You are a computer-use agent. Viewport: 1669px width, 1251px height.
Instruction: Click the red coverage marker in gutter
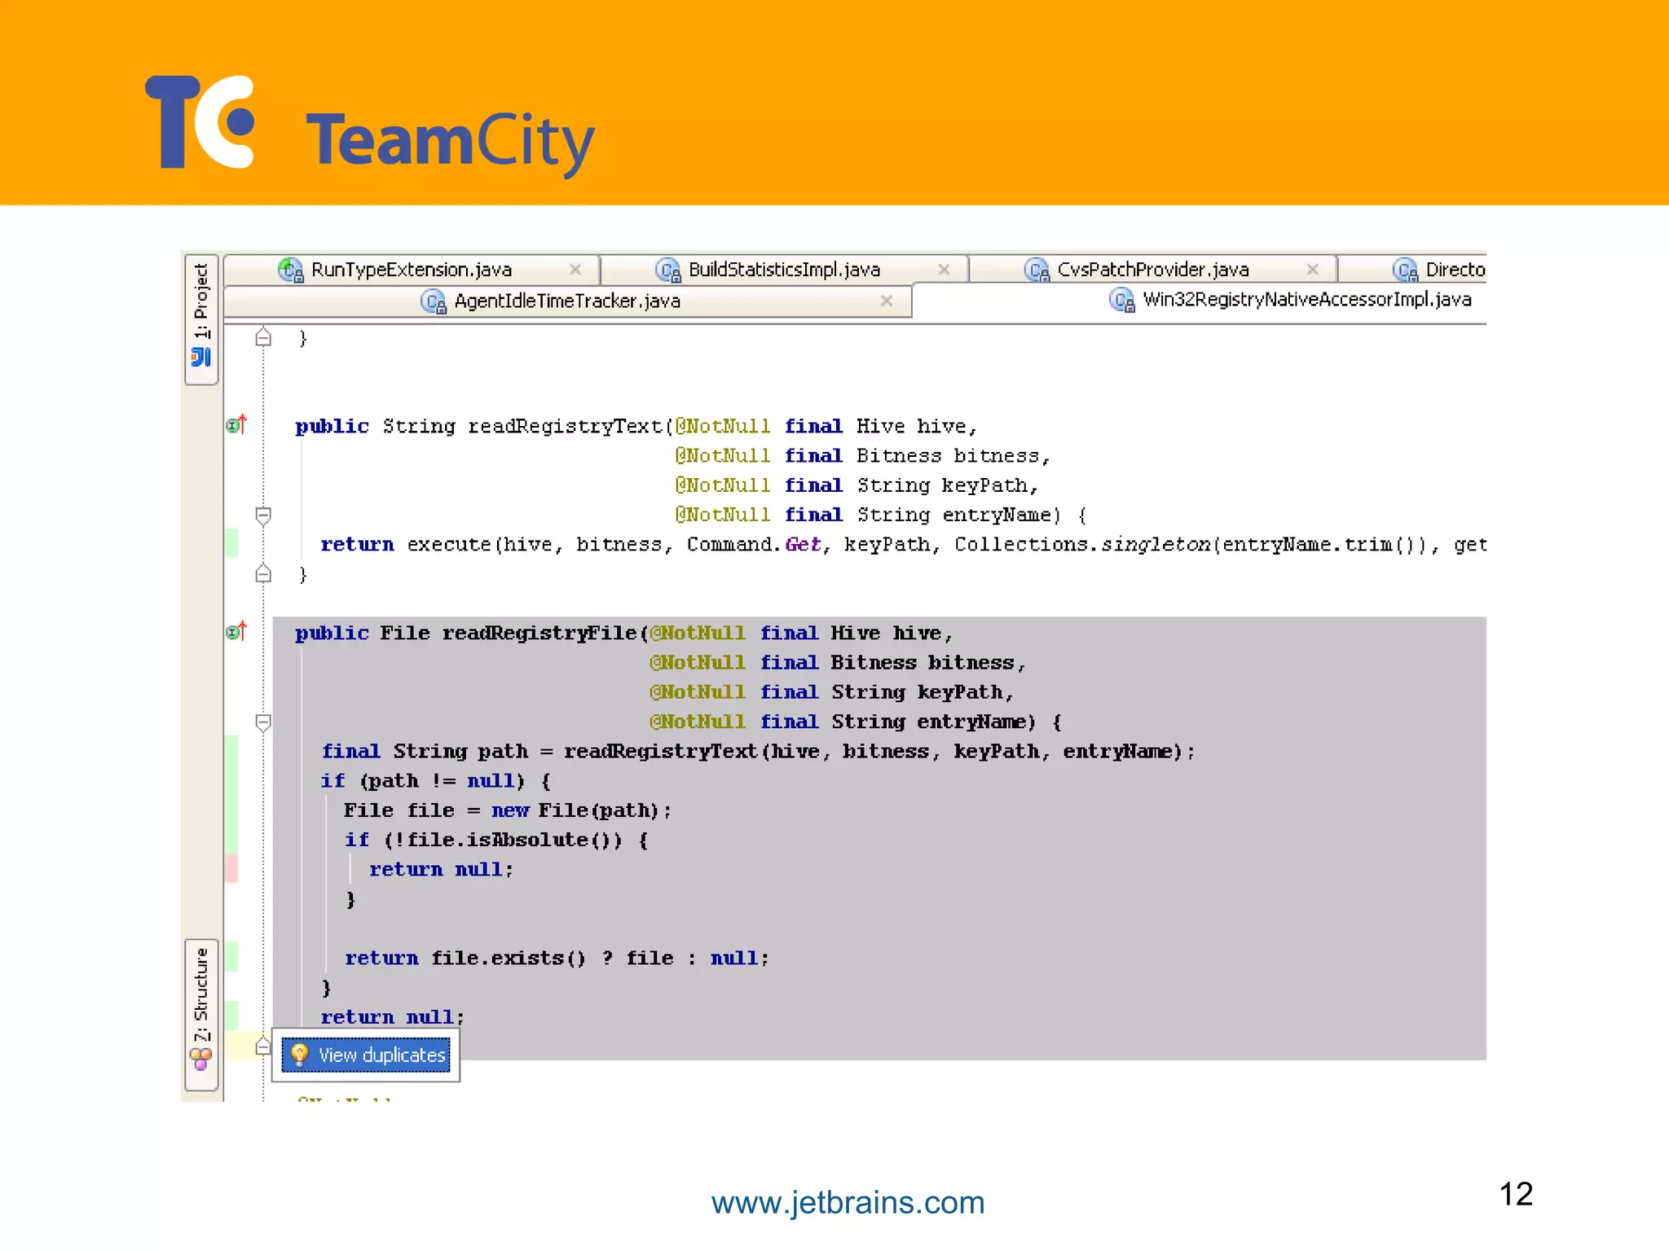click(231, 868)
